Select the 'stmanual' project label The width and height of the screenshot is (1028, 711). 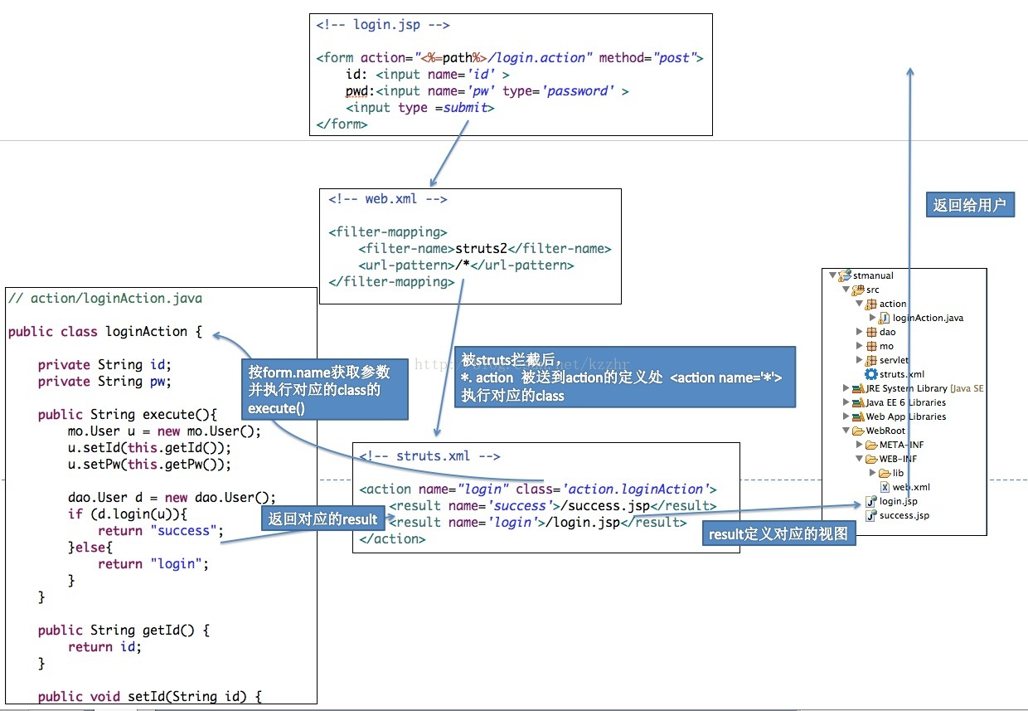(x=873, y=275)
